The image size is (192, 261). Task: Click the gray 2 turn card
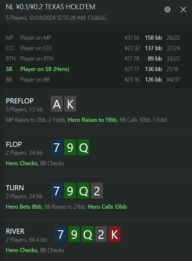[x=97, y=191]
